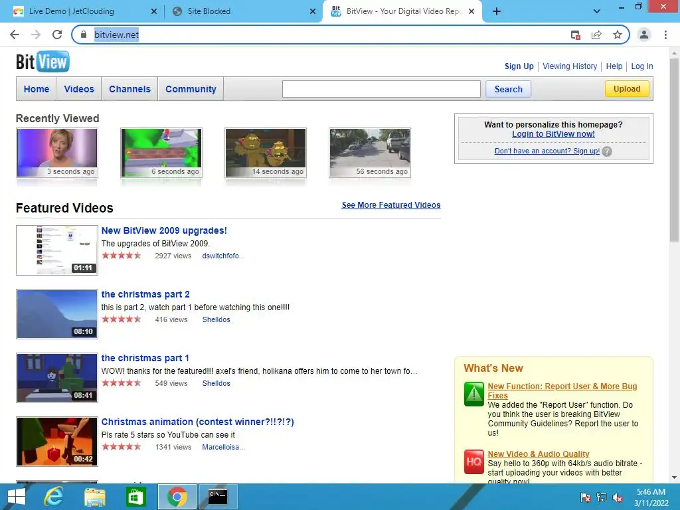This screenshot has height=510, width=680.
Task: Open New Function Report User news link
Action: [x=562, y=390]
